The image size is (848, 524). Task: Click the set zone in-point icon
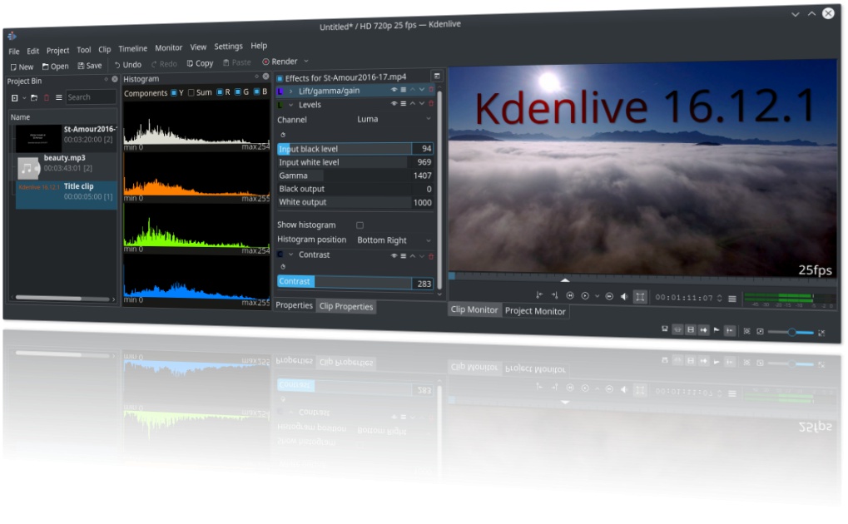pos(539,296)
